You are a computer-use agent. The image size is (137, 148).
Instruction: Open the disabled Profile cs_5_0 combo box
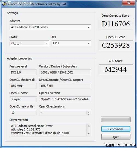(29, 43)
